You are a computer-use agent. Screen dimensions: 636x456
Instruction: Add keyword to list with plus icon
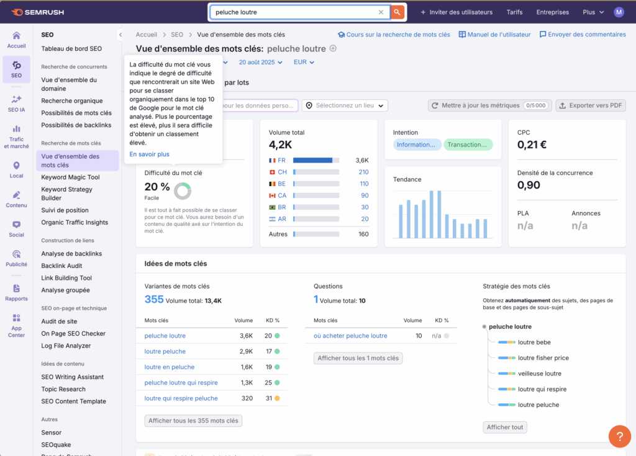[333, 48]
